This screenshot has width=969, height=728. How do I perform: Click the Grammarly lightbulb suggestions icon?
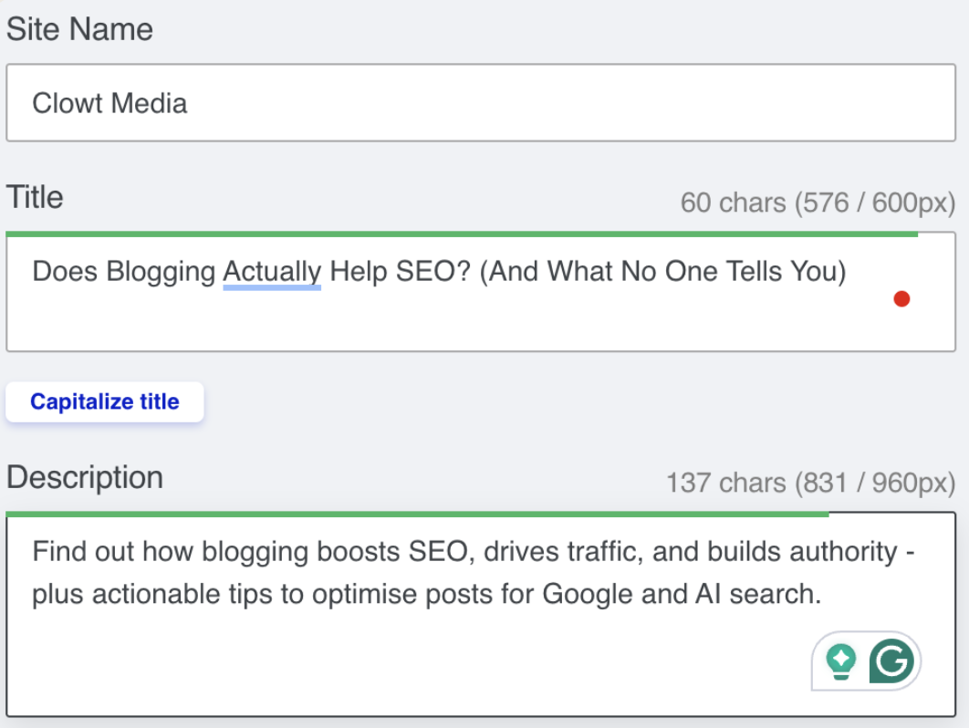841,661
